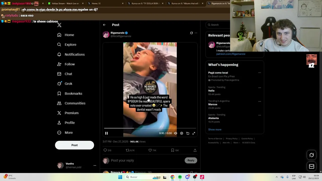
Task: Seek on the video progress bar
Action: click(x=150, y=128)
